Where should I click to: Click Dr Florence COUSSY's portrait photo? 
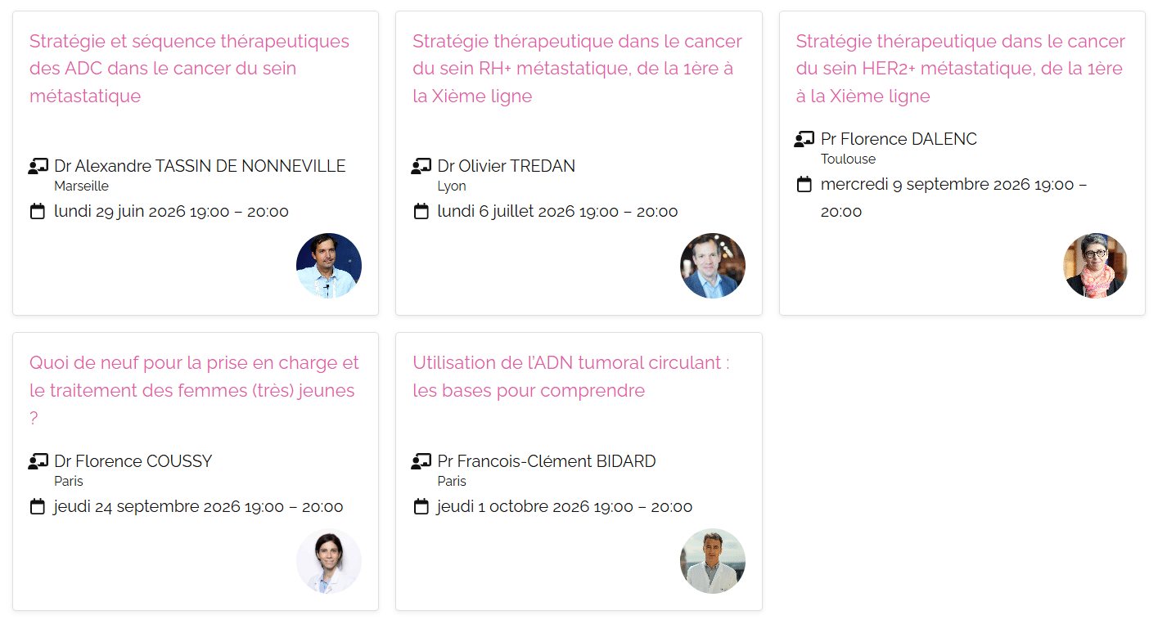(329, 561)
